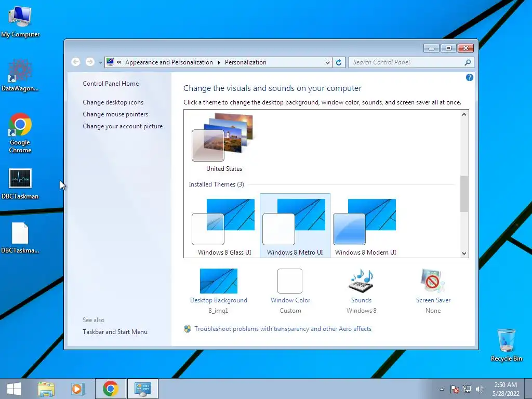Click theme list scroll down arrow
Screen dimensions: 532x399
click(x=464, y=253)
